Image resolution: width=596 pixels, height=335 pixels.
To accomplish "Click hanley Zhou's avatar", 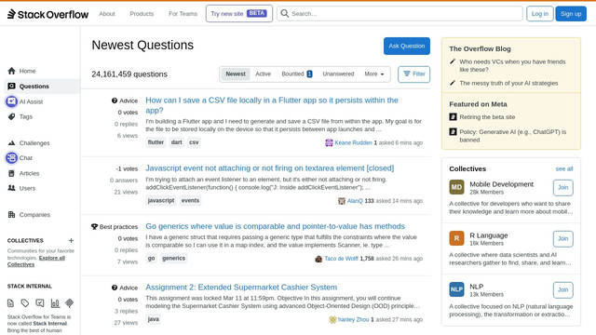I will coord(332,320).
